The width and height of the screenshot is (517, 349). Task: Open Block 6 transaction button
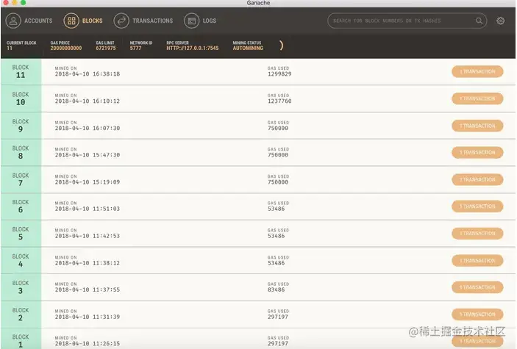pyautogui.click(x=477, y=206)
